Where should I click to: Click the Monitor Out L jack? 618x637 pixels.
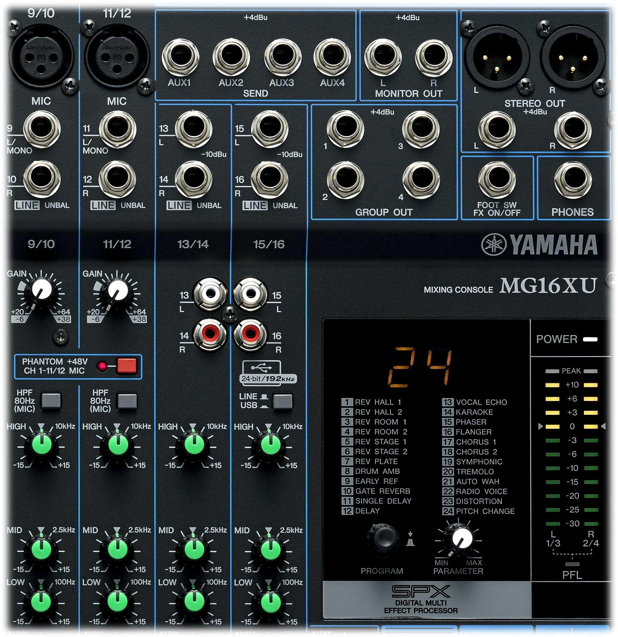tap(383, 58)
